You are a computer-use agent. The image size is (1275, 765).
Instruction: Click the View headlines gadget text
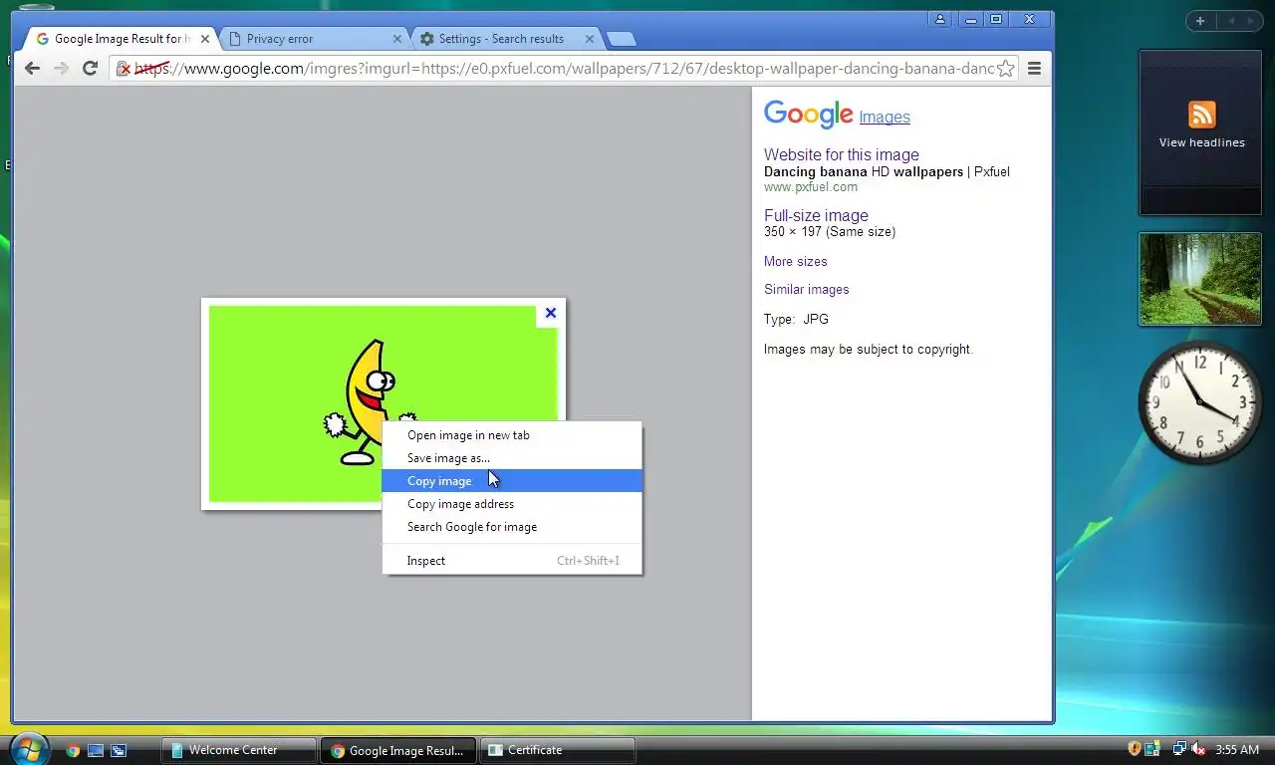tap(1201, 142)
